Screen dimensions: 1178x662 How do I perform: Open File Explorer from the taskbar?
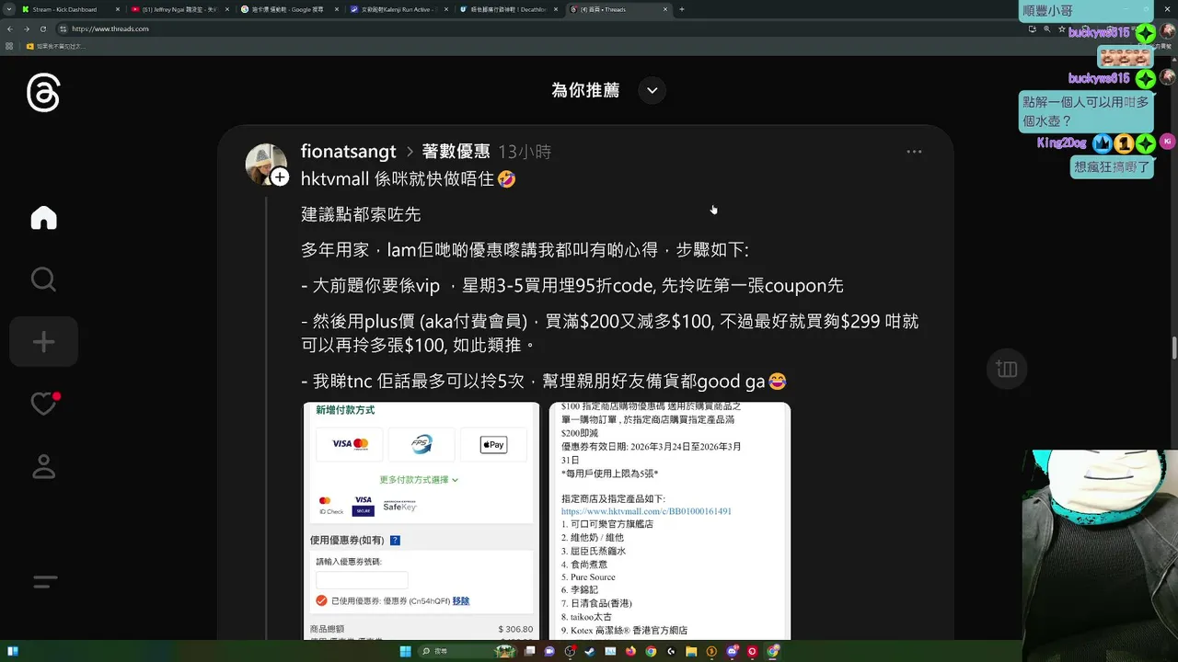(x=691, y=651)
